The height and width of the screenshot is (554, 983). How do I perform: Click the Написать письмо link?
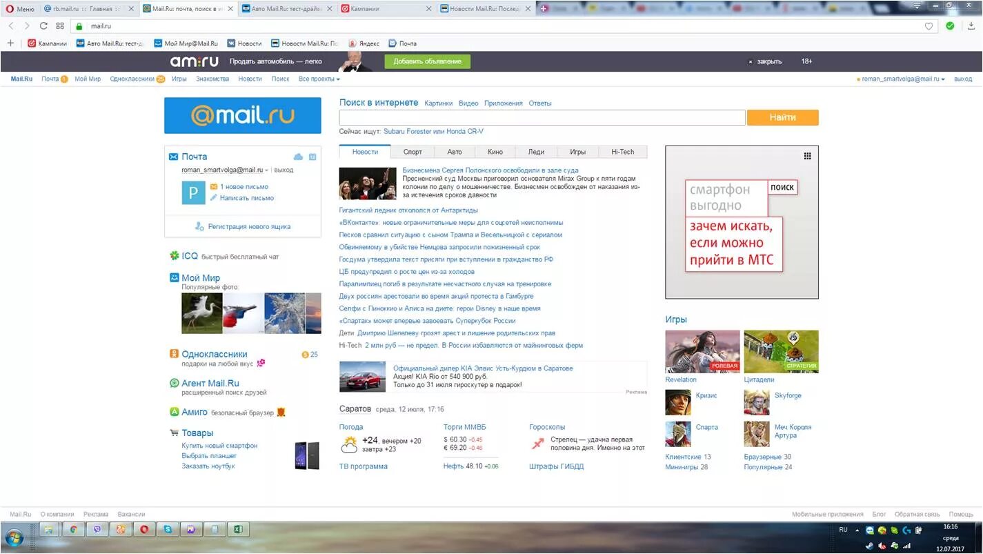click(x=247, y=198)
